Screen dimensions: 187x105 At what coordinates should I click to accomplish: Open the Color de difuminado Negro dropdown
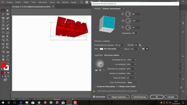click(x=133, y=82)
